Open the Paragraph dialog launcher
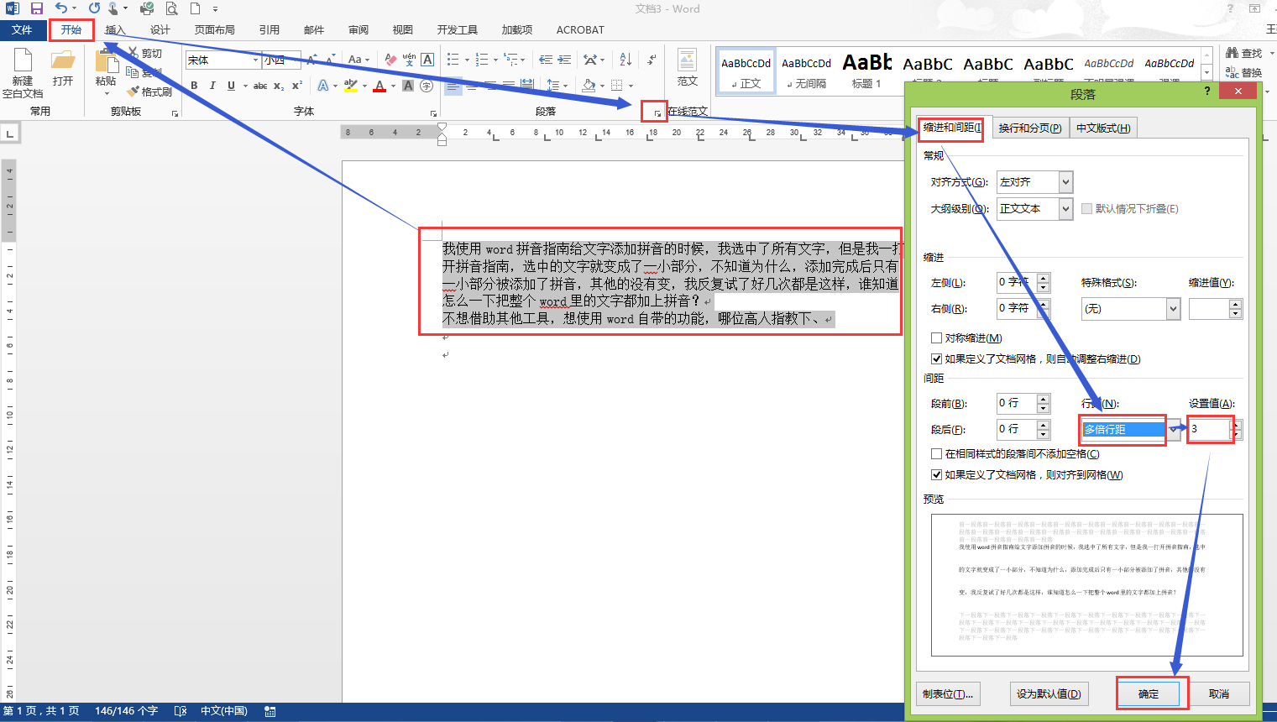The image size is (1277, 722). coord(657,112)
